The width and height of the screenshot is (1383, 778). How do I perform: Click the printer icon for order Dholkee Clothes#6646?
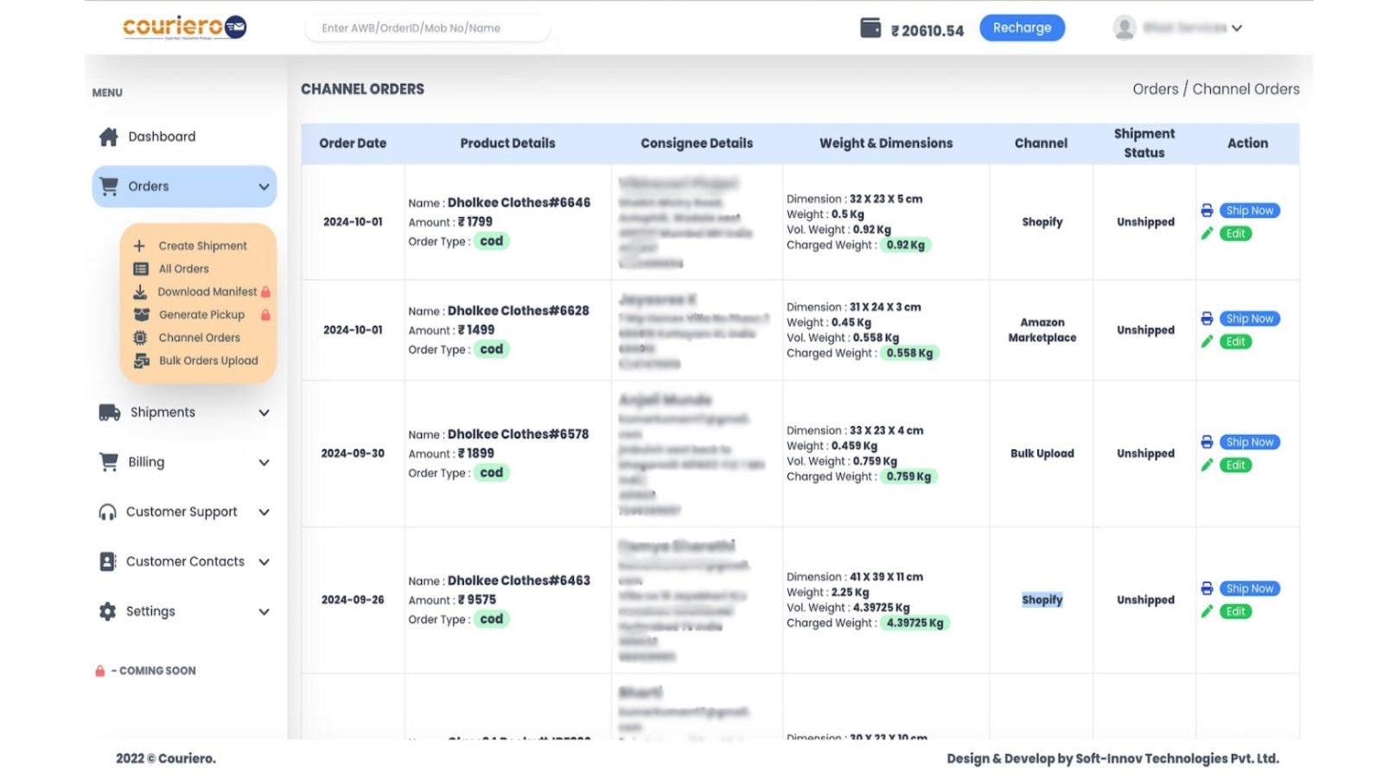pos(1208,209)
